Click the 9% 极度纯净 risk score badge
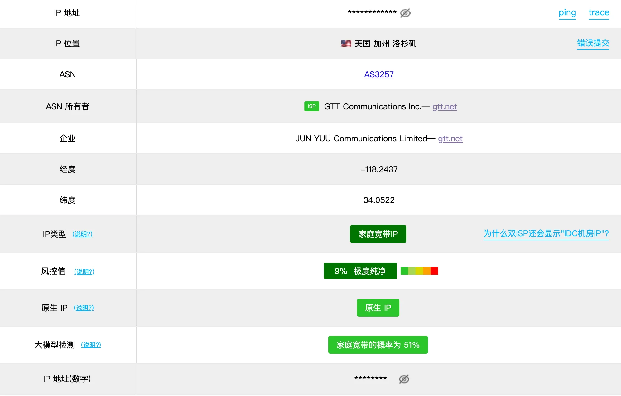This screenshot has width=621, height=396. (x=360, y=271)
